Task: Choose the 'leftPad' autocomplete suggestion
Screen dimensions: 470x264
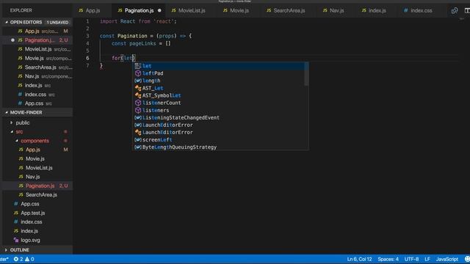Action: pos(219,73)
